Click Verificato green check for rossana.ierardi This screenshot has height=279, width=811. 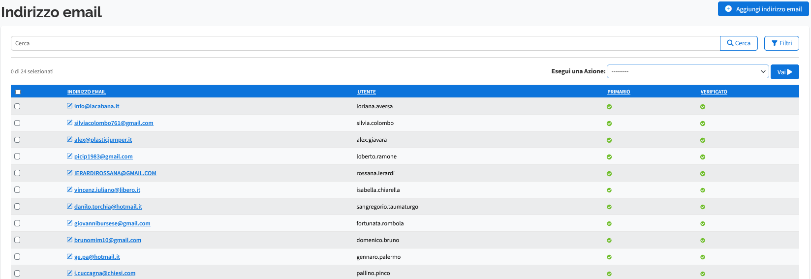[x=703, y=174]
